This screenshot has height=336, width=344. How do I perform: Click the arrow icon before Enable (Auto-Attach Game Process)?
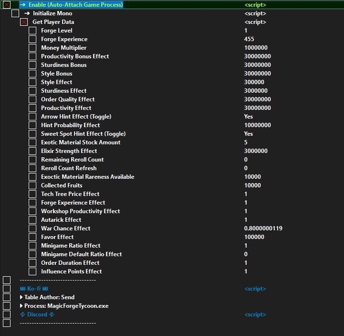point(22,5)
